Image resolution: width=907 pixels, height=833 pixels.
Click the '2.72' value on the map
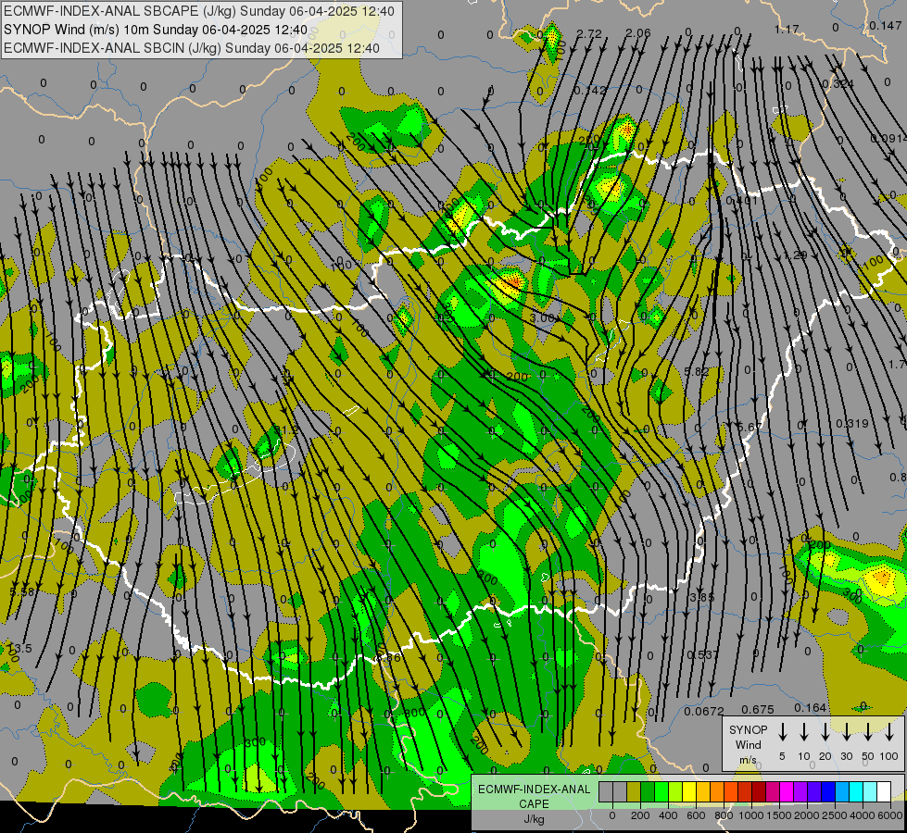click(589, 34)
